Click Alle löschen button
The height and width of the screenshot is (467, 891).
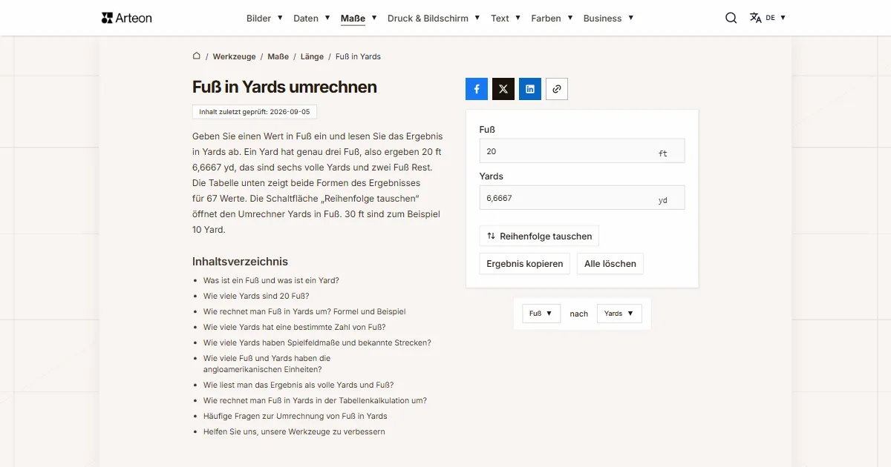click(610, 263)
